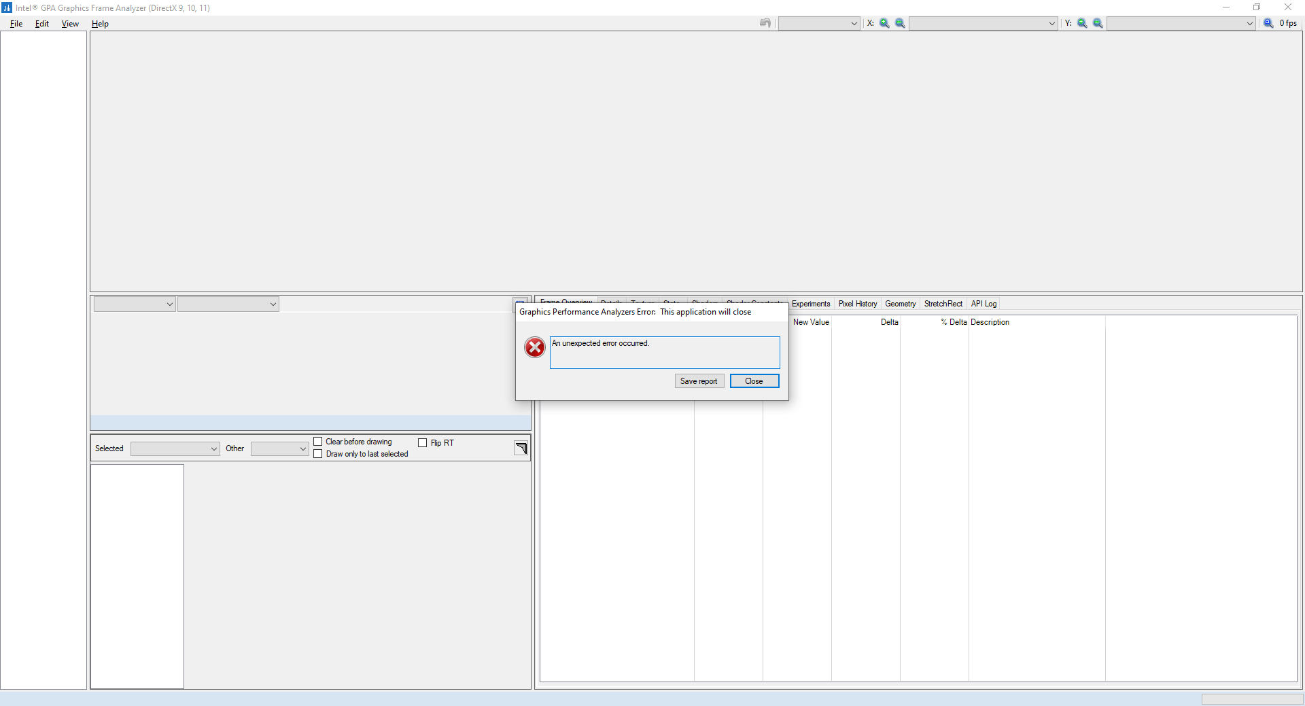The height and width of the screenshot is (706, 1305).
Task: Open the Help menu
Action: click(x=99, y=23)
